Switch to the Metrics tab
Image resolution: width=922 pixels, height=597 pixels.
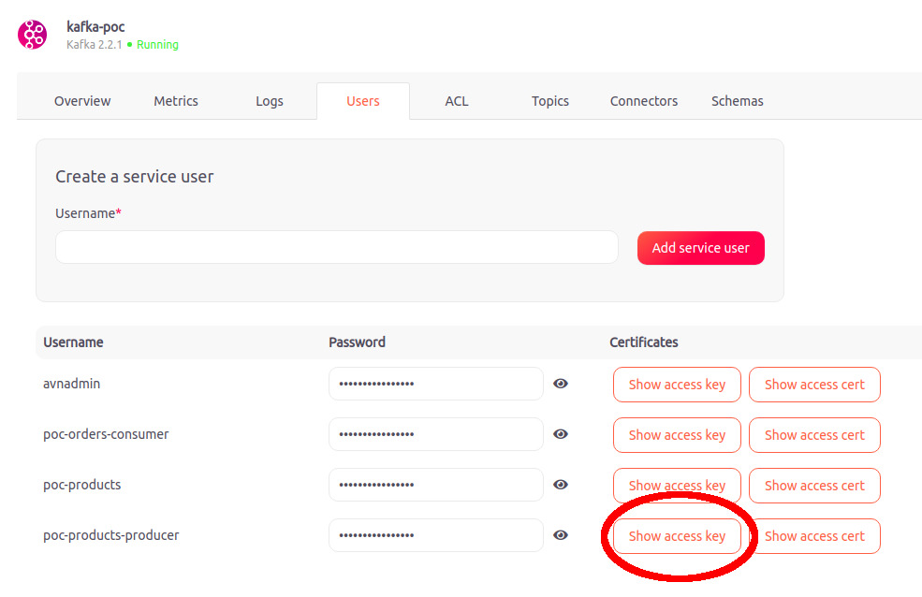pyautogui.click(x=176, y=101)
